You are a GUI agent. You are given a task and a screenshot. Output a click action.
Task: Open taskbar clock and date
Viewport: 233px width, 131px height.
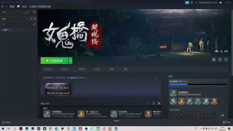click(x=222, y=129)
